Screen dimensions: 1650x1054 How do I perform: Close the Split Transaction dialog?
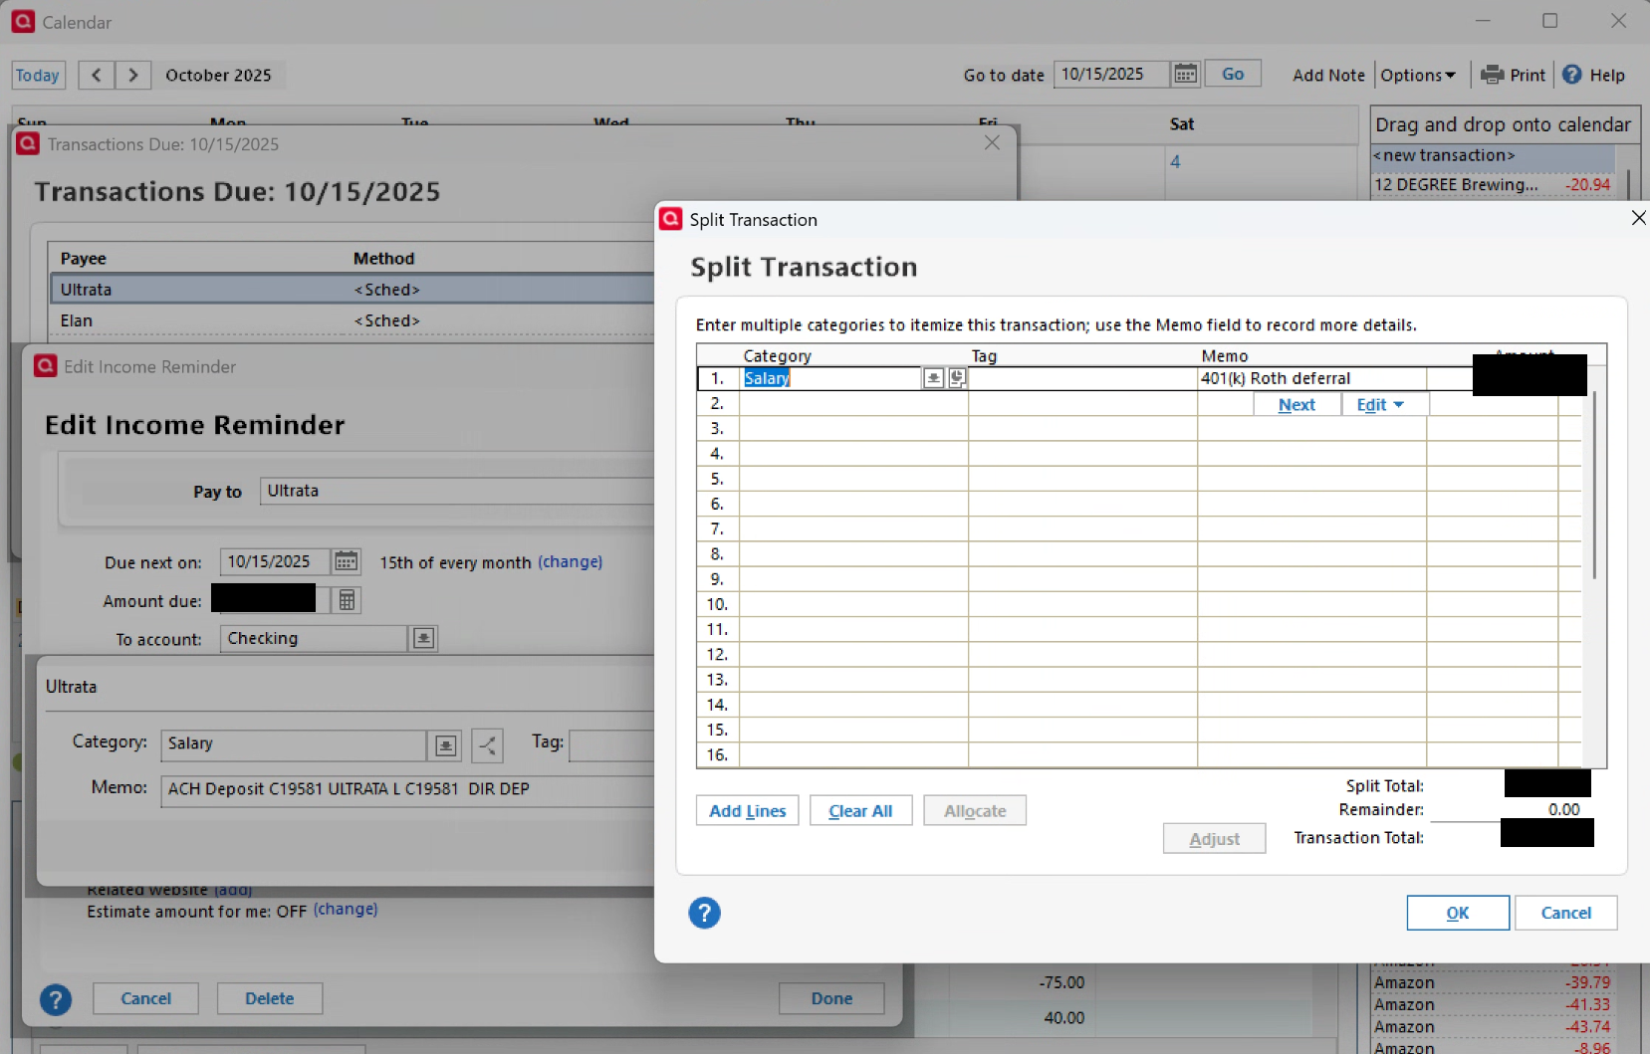tap(1638, 218)
